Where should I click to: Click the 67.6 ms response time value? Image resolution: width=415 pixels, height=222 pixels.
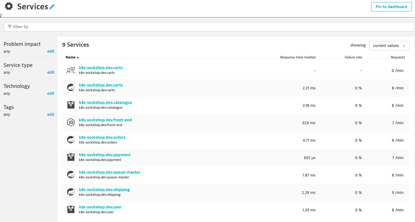[309, 123]
